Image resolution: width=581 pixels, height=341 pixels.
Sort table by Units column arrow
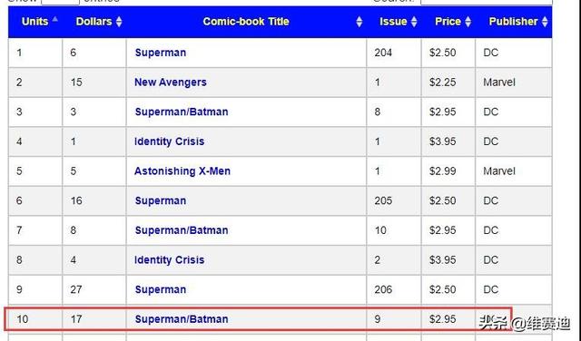(54, 20)
